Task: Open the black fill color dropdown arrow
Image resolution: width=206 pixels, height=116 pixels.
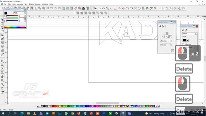Action: (188, 40)
